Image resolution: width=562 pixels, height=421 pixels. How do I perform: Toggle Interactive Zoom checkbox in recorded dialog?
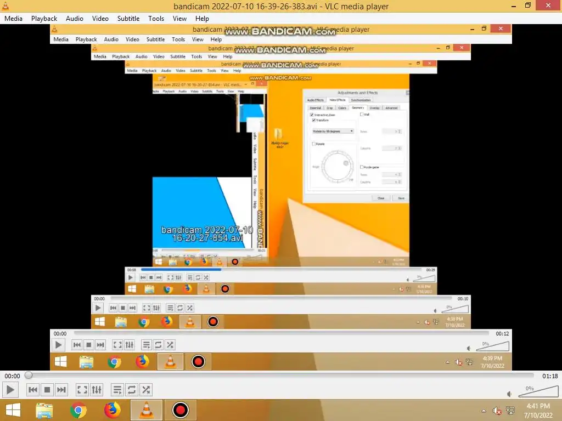[312, 115]
